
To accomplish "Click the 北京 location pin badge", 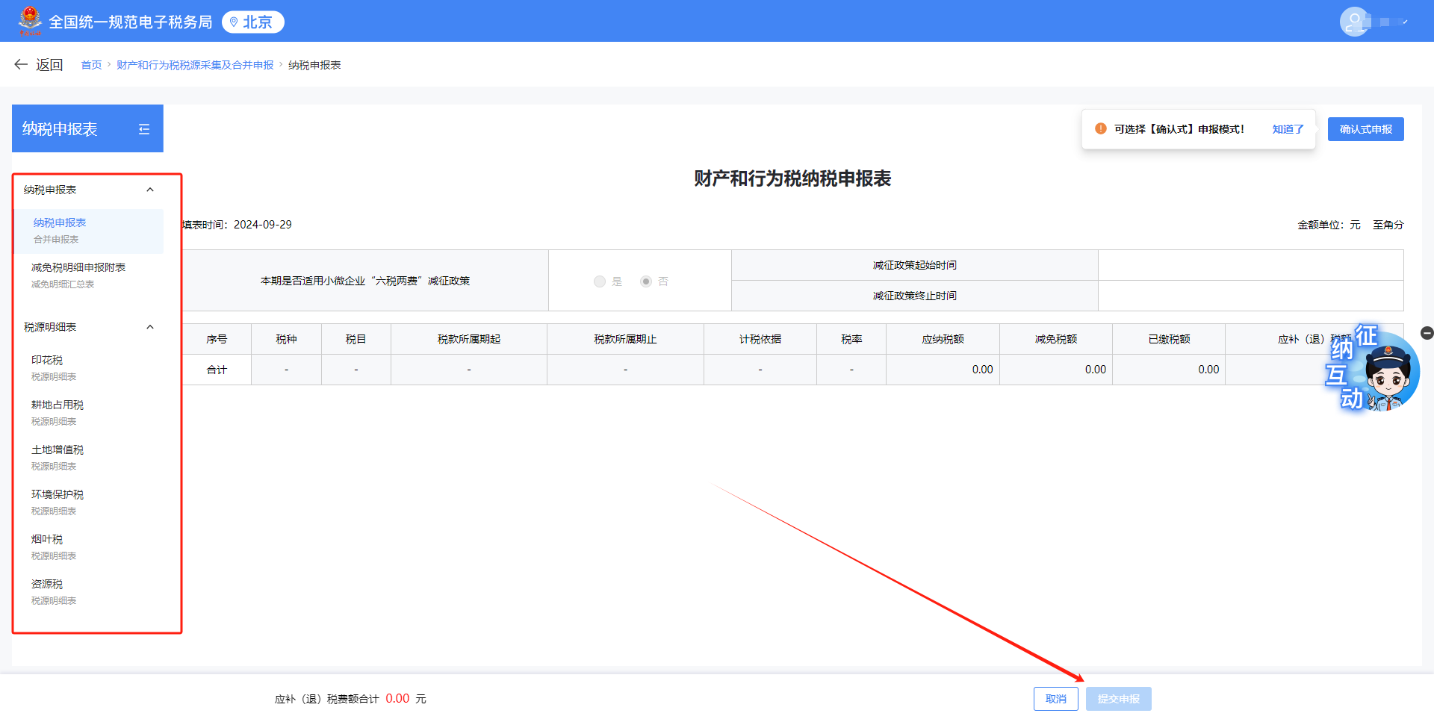I will pos(252,22).
